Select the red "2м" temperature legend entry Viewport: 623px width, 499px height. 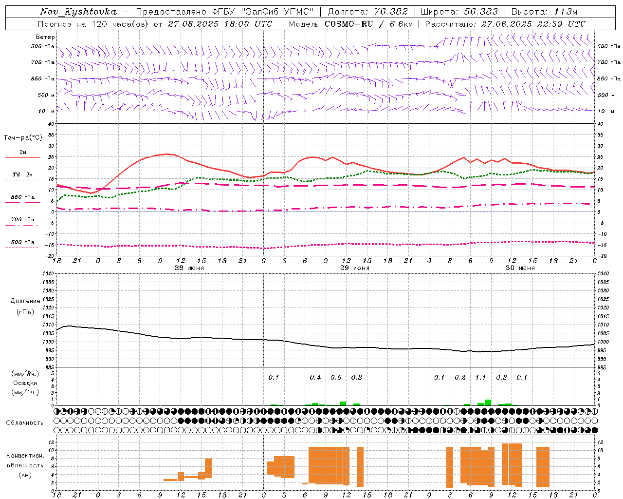(22, 153)
